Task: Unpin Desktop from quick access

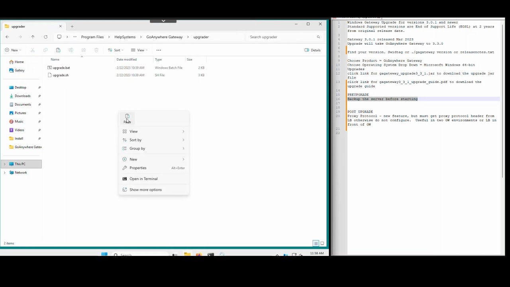Action: (x=39, y=88)
